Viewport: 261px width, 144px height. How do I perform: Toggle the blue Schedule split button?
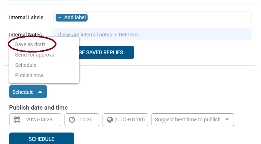point(28,92)
